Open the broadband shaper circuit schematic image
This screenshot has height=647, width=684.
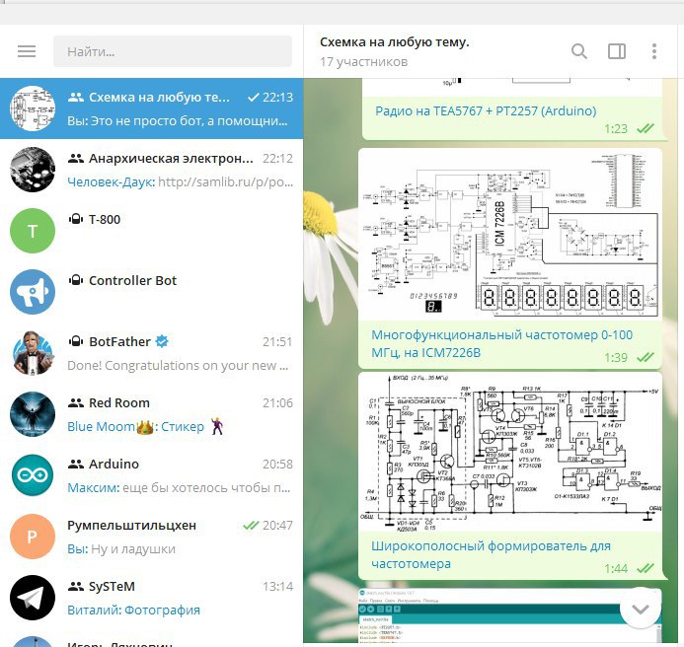click(510, 453)
